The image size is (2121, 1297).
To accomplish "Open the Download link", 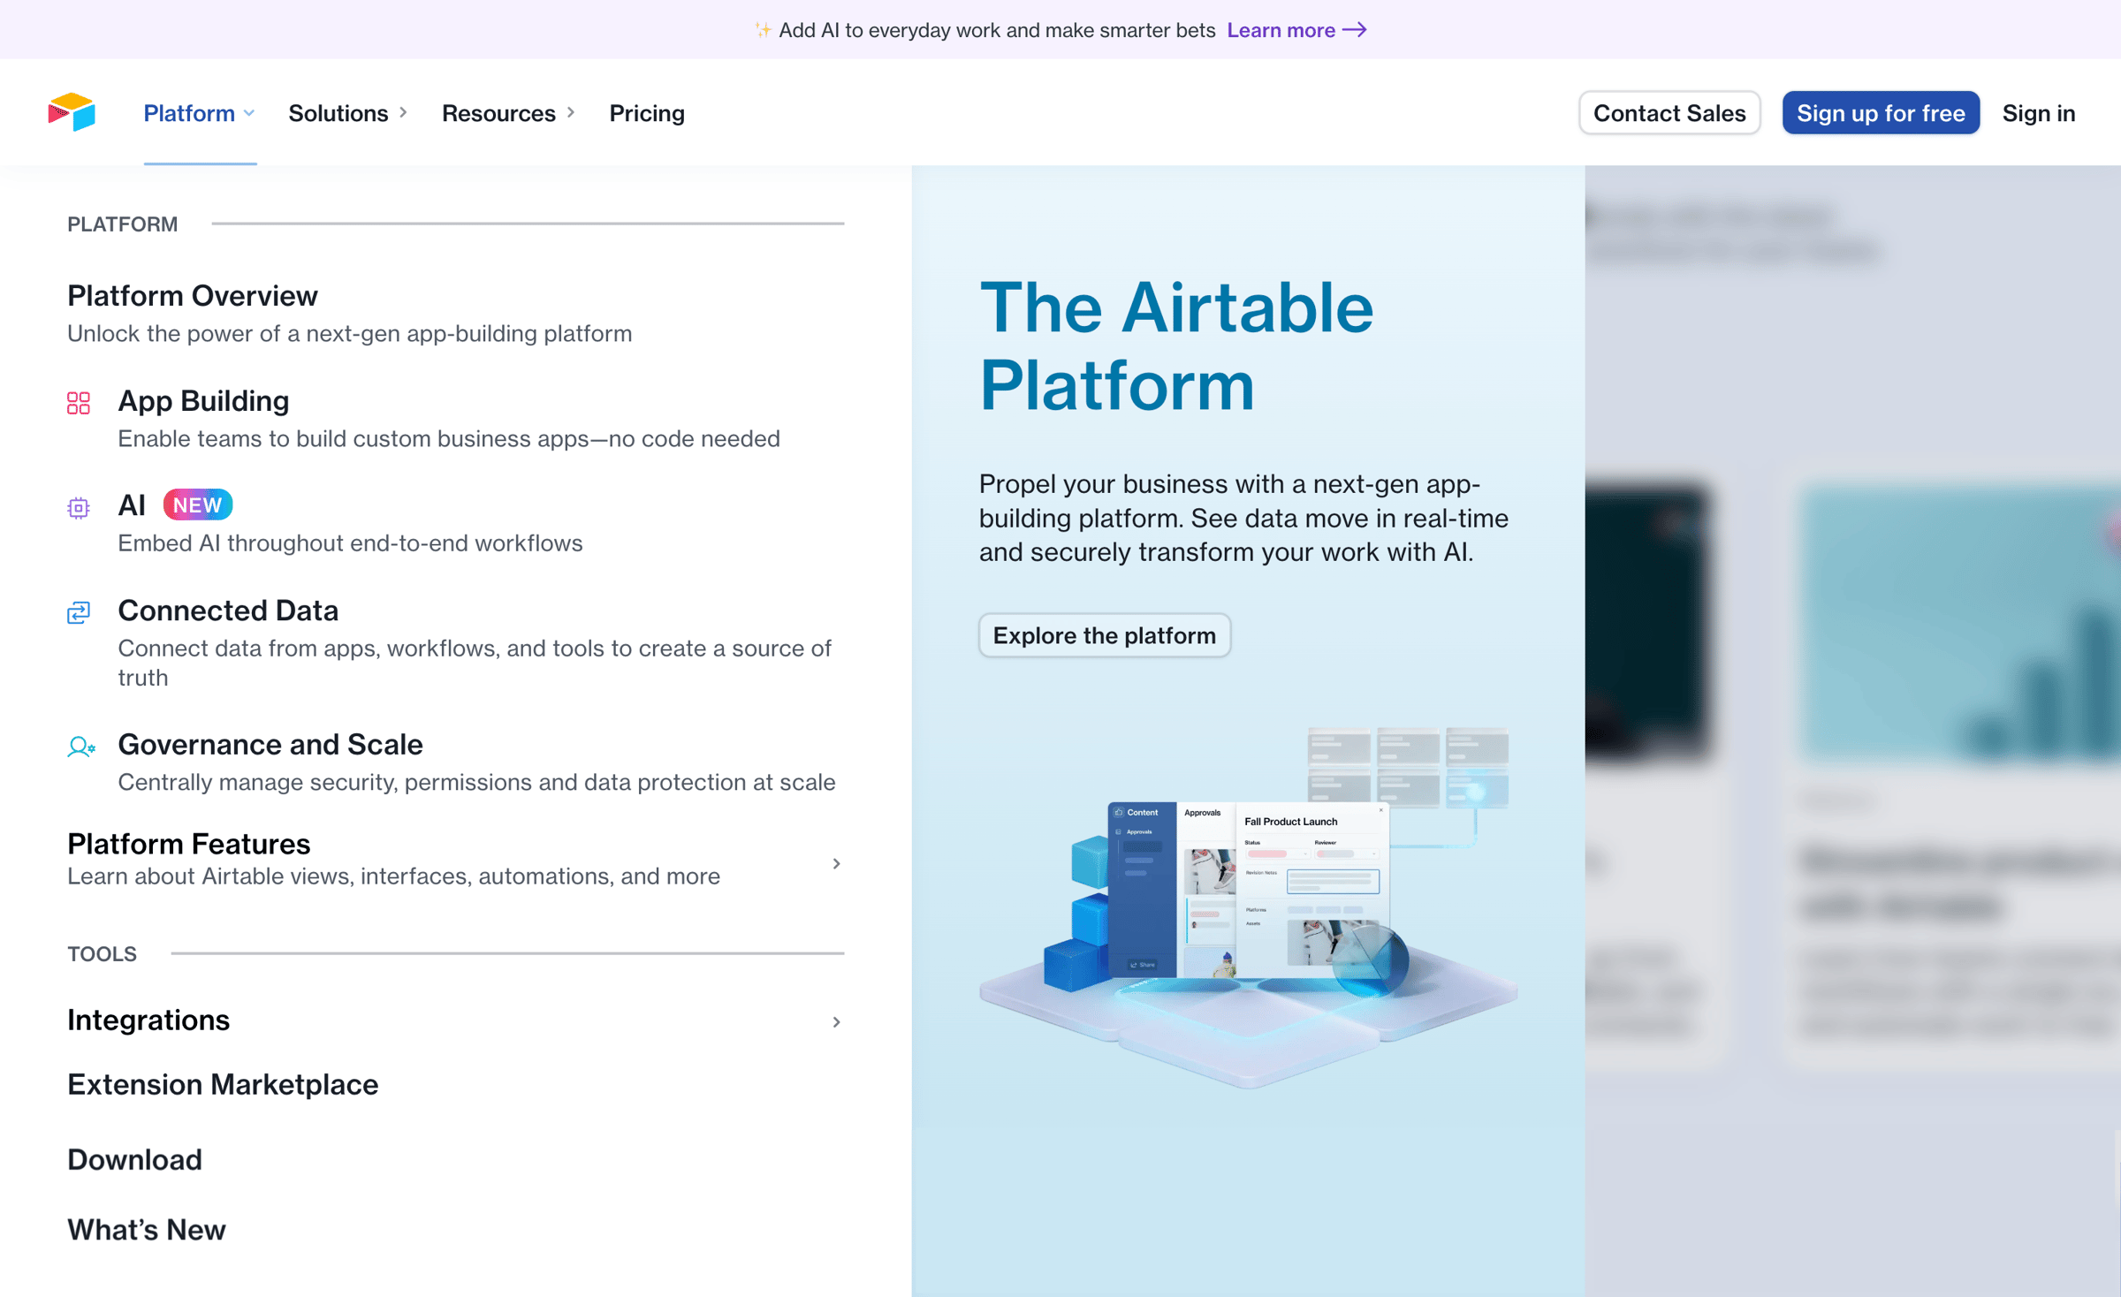I will (134, 1159).
